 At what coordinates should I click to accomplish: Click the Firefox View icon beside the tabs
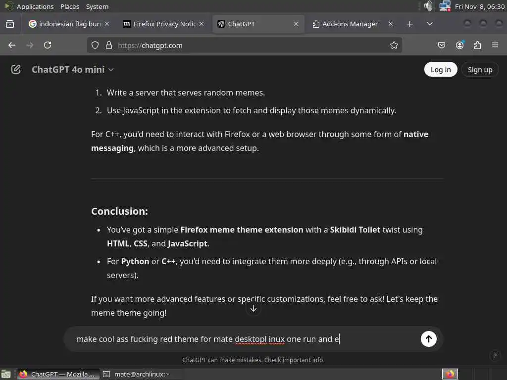pos(10,24)
